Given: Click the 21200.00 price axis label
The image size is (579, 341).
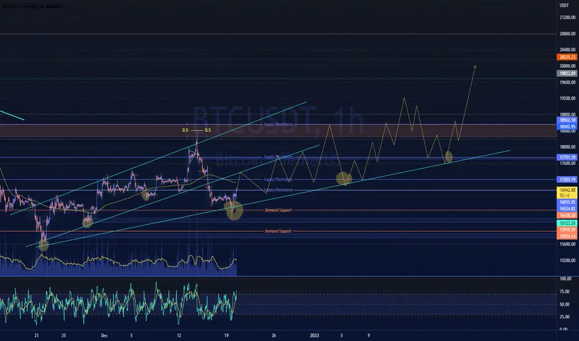Looking at the screenshot, I should pyautogui.click(x=567, y=17).
